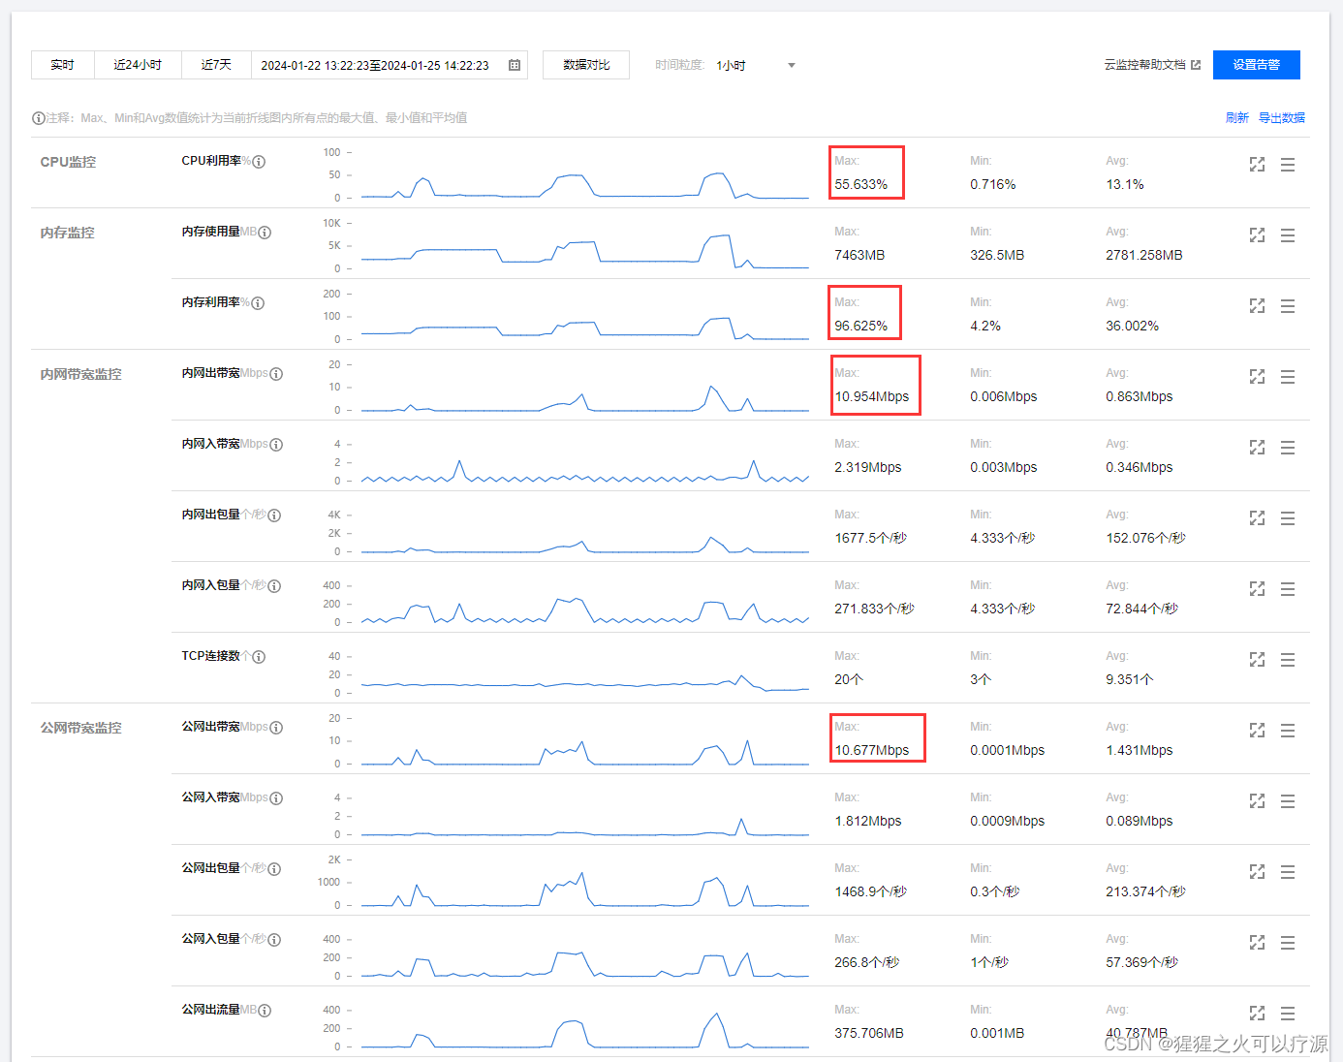Expand the 公网出带宽 chart to fullscreen
Screen dimensions: 1343x1062
pyautogui.click(x=1257, y=731)
